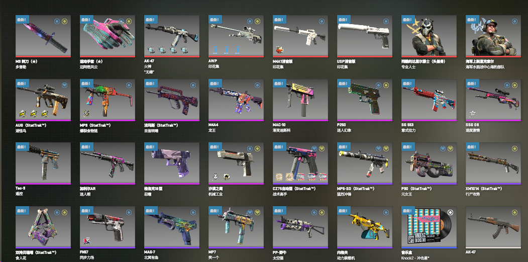
Task: Click the yellow equipped icon on XM1014 tile
Action: (514, 148)
